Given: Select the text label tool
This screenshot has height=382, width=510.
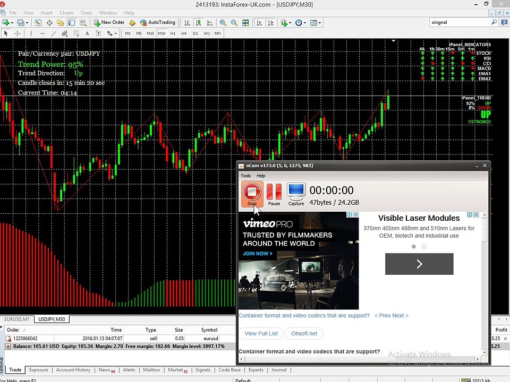Looking at the screenshot, I should (x=98, y=33).
